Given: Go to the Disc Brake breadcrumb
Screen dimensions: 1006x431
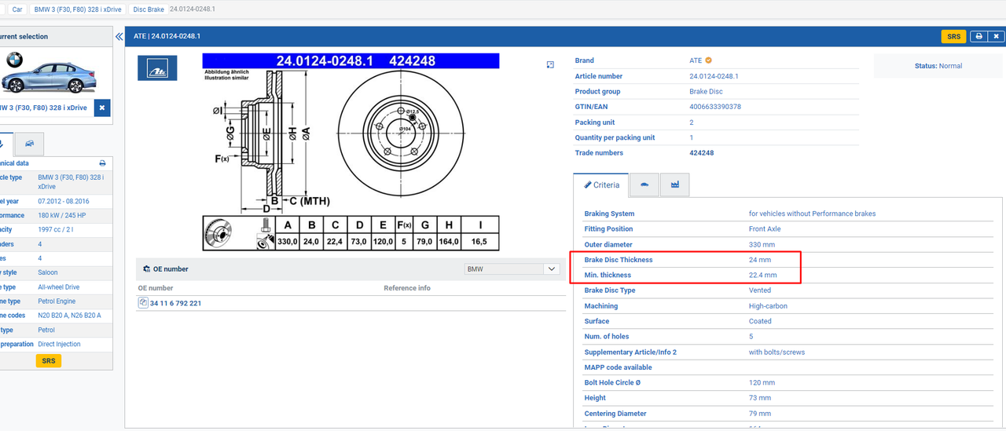Looking at the screenshot, I should 149,9.
